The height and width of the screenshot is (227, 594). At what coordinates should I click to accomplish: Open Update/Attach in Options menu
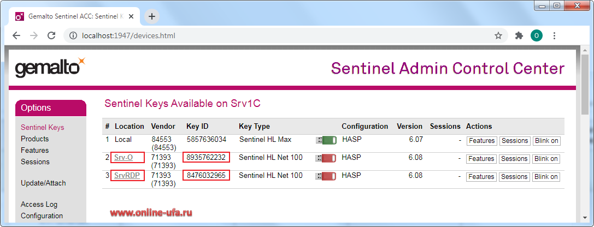click(x=43, y=183)
